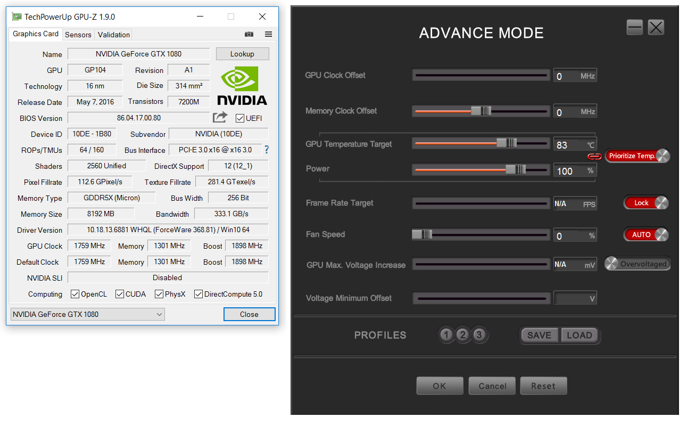Click the Subvendor value NVIDIA (10DE)
Image resolution: width=687 pixels, height=425 pixels.
click(x=219, y=134)
